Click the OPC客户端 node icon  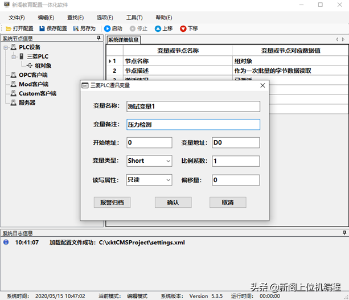point(14,75)
